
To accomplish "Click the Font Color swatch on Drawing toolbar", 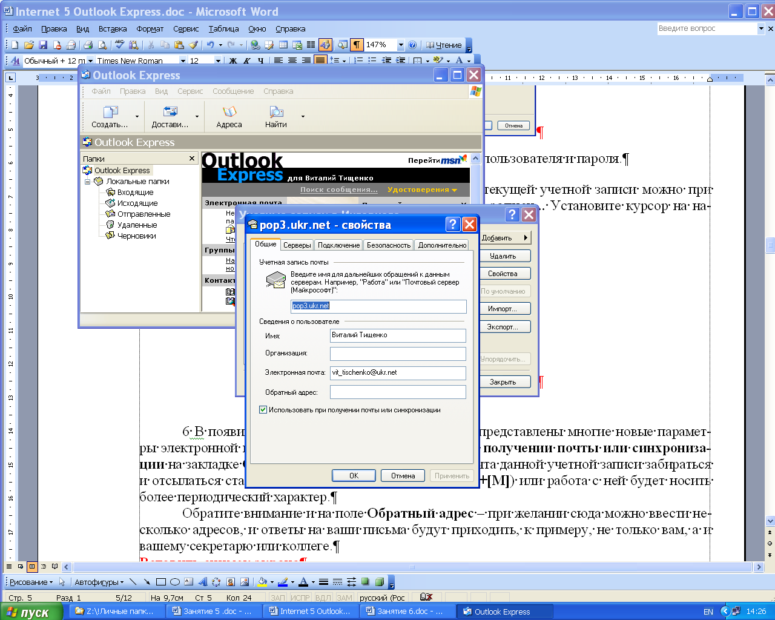I will tap(303, 582).
